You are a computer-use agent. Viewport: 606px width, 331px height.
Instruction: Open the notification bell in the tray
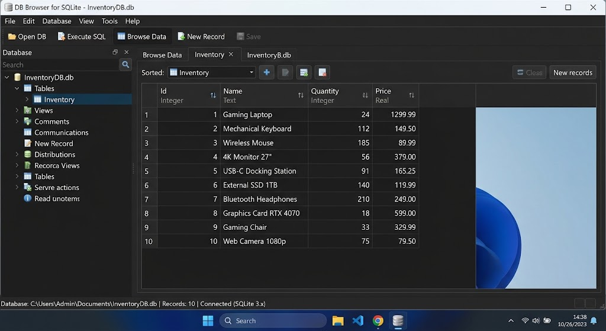click(x=594, y=320)
